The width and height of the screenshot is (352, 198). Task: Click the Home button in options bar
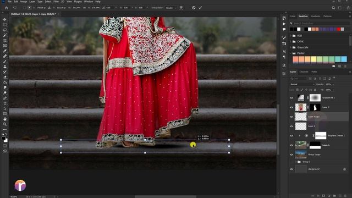(x=6, y=8)
